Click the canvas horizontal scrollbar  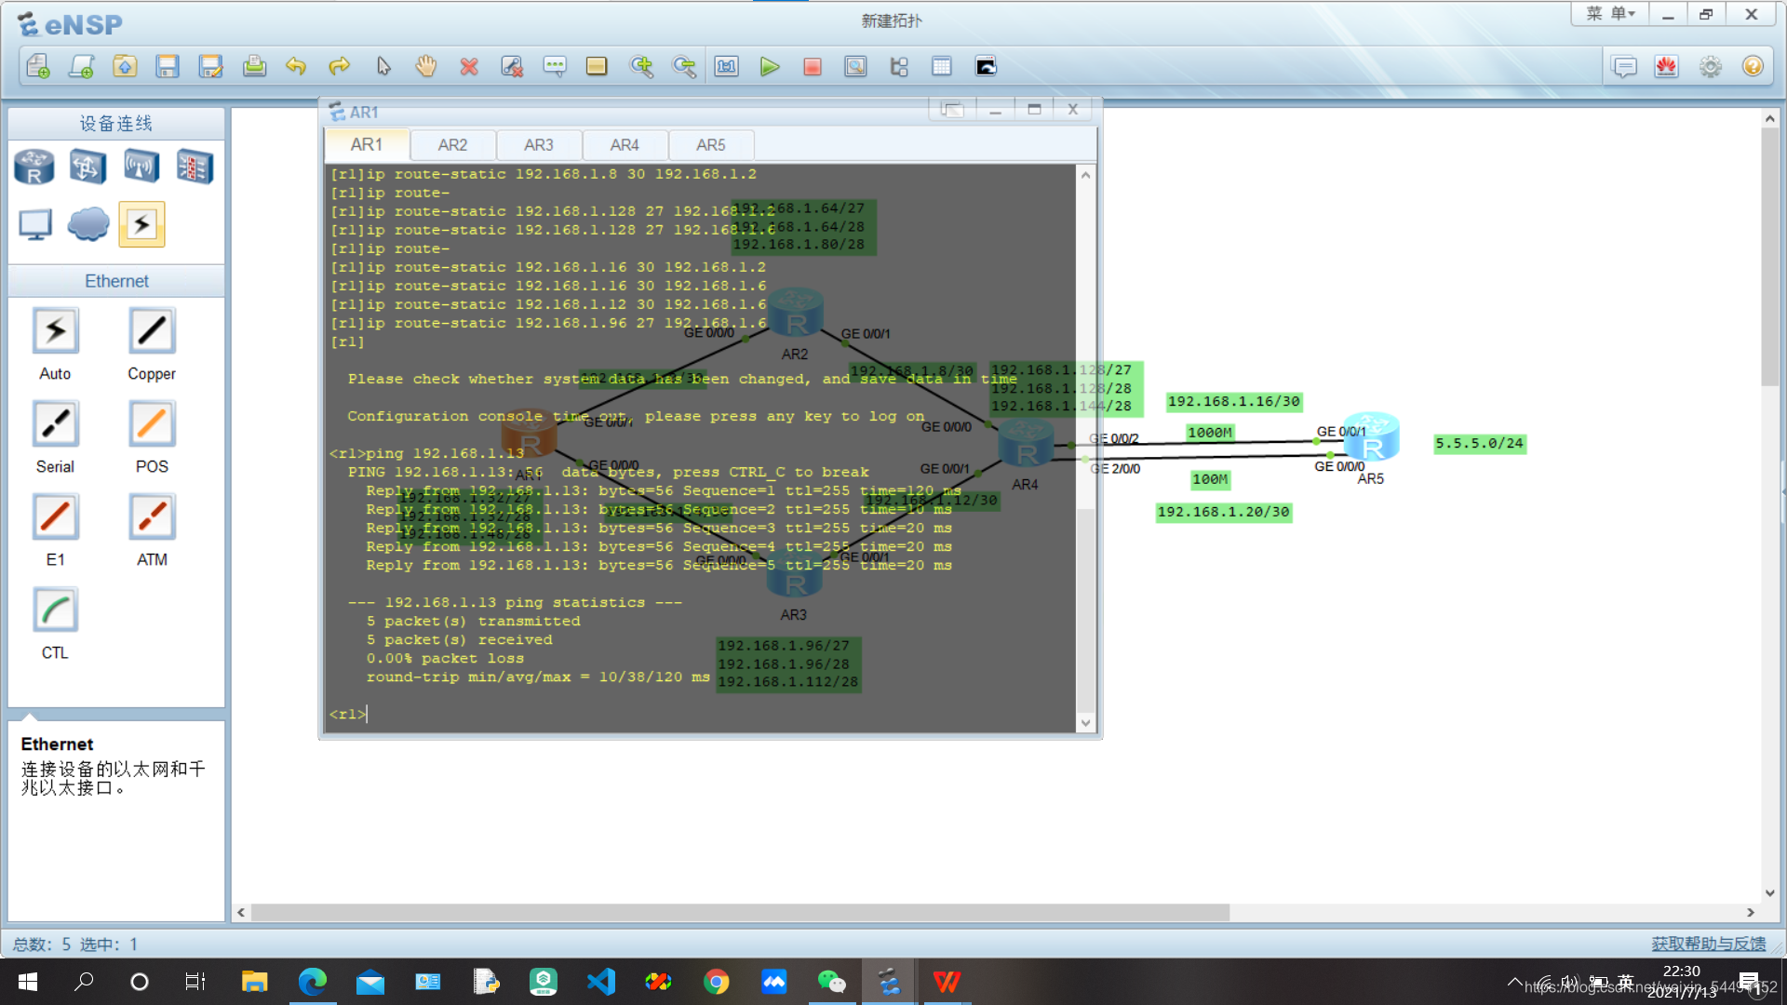740,913
